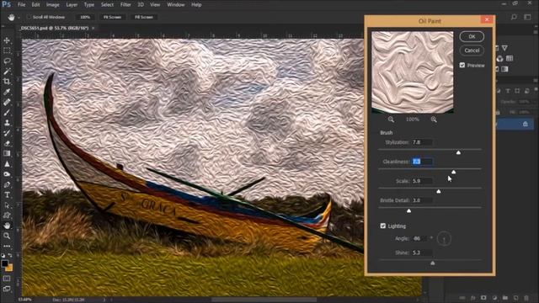Screen dimensions: 539x303
Task: Select the Rectangular Marquee tool
Action: click(7, 50)
